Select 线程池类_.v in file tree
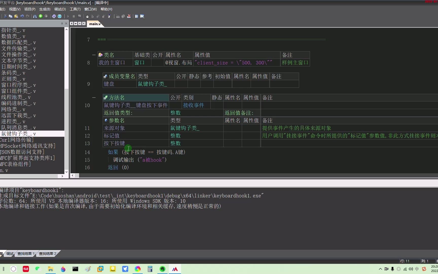The height and width of the screenshot is (274, 438). click(16, 97)
